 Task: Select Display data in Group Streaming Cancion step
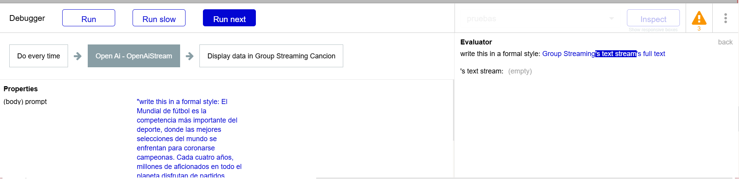point(271,56)
